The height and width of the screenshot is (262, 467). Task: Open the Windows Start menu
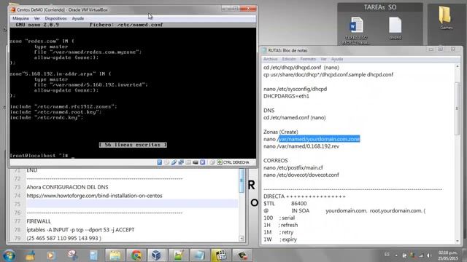(x=9, y=255)
